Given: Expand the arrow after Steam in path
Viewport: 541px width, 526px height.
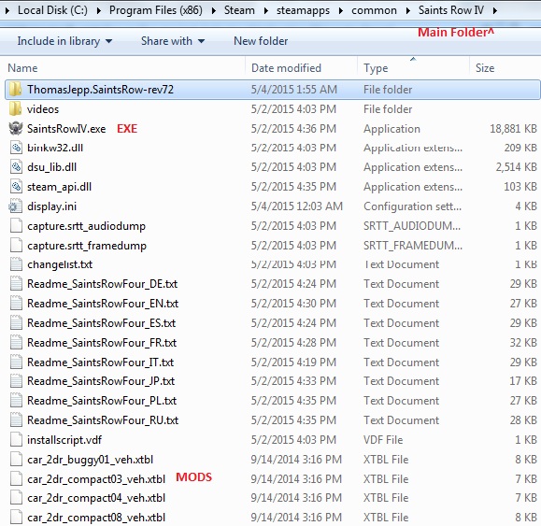Looking at the screenshot, I should [x=265, y=10].
